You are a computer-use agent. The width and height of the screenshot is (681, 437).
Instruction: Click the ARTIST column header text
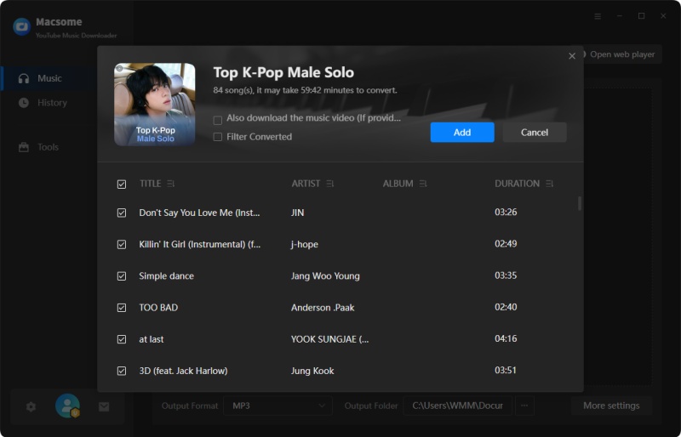[306, 184]
